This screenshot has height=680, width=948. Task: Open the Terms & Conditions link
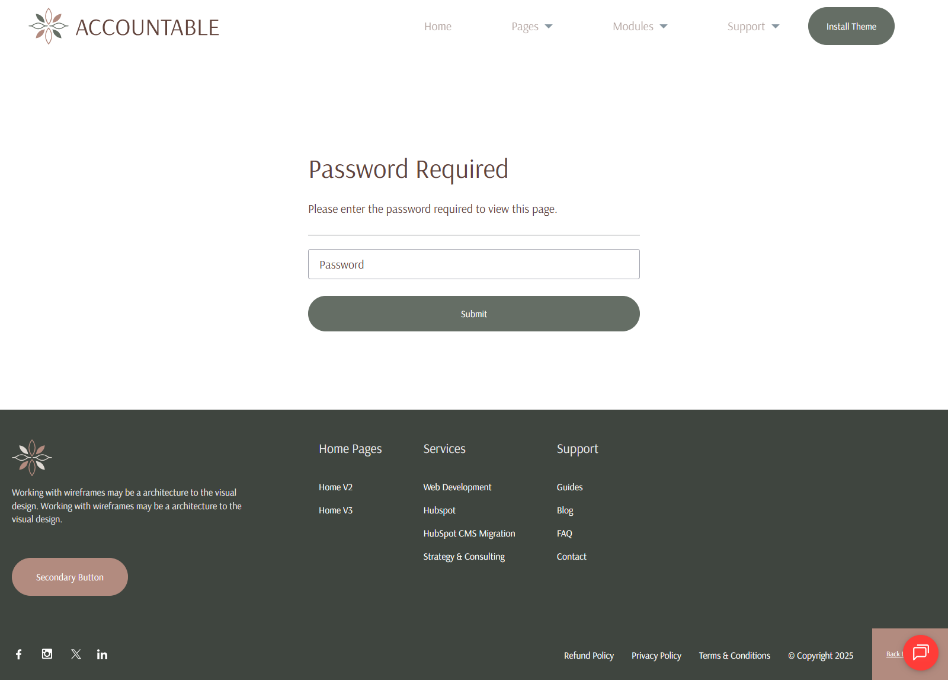point(734,656)
